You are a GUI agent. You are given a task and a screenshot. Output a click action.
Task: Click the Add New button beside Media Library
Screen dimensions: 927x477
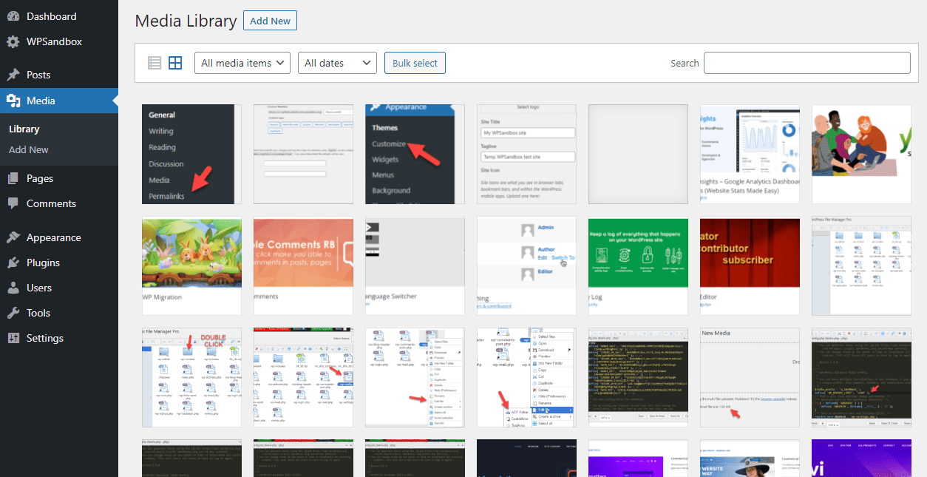(x=269, y=20)
